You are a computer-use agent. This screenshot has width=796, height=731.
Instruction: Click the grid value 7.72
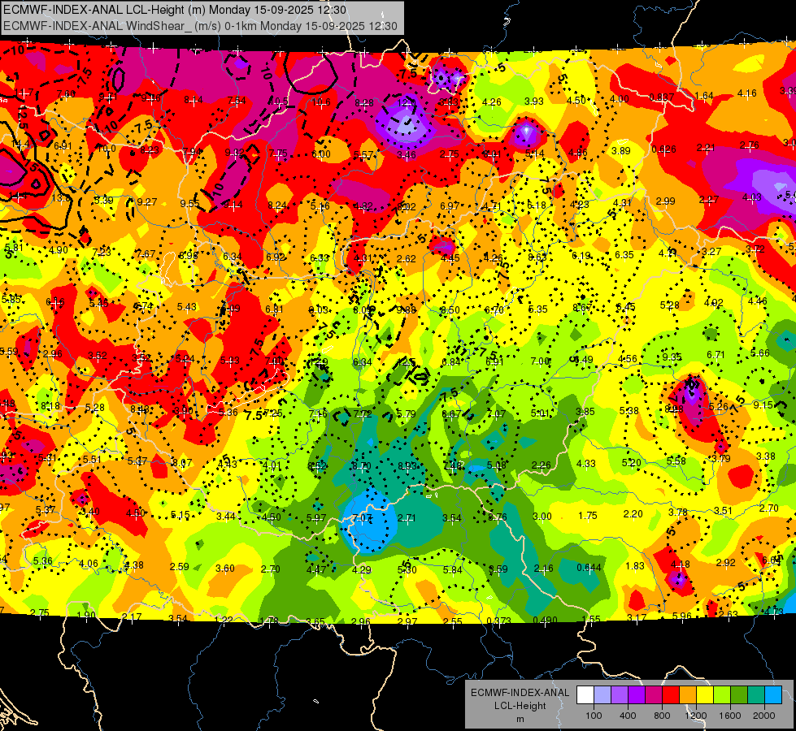coord(363,414)
